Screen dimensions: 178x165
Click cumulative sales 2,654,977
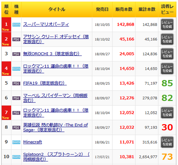[148, 157]
